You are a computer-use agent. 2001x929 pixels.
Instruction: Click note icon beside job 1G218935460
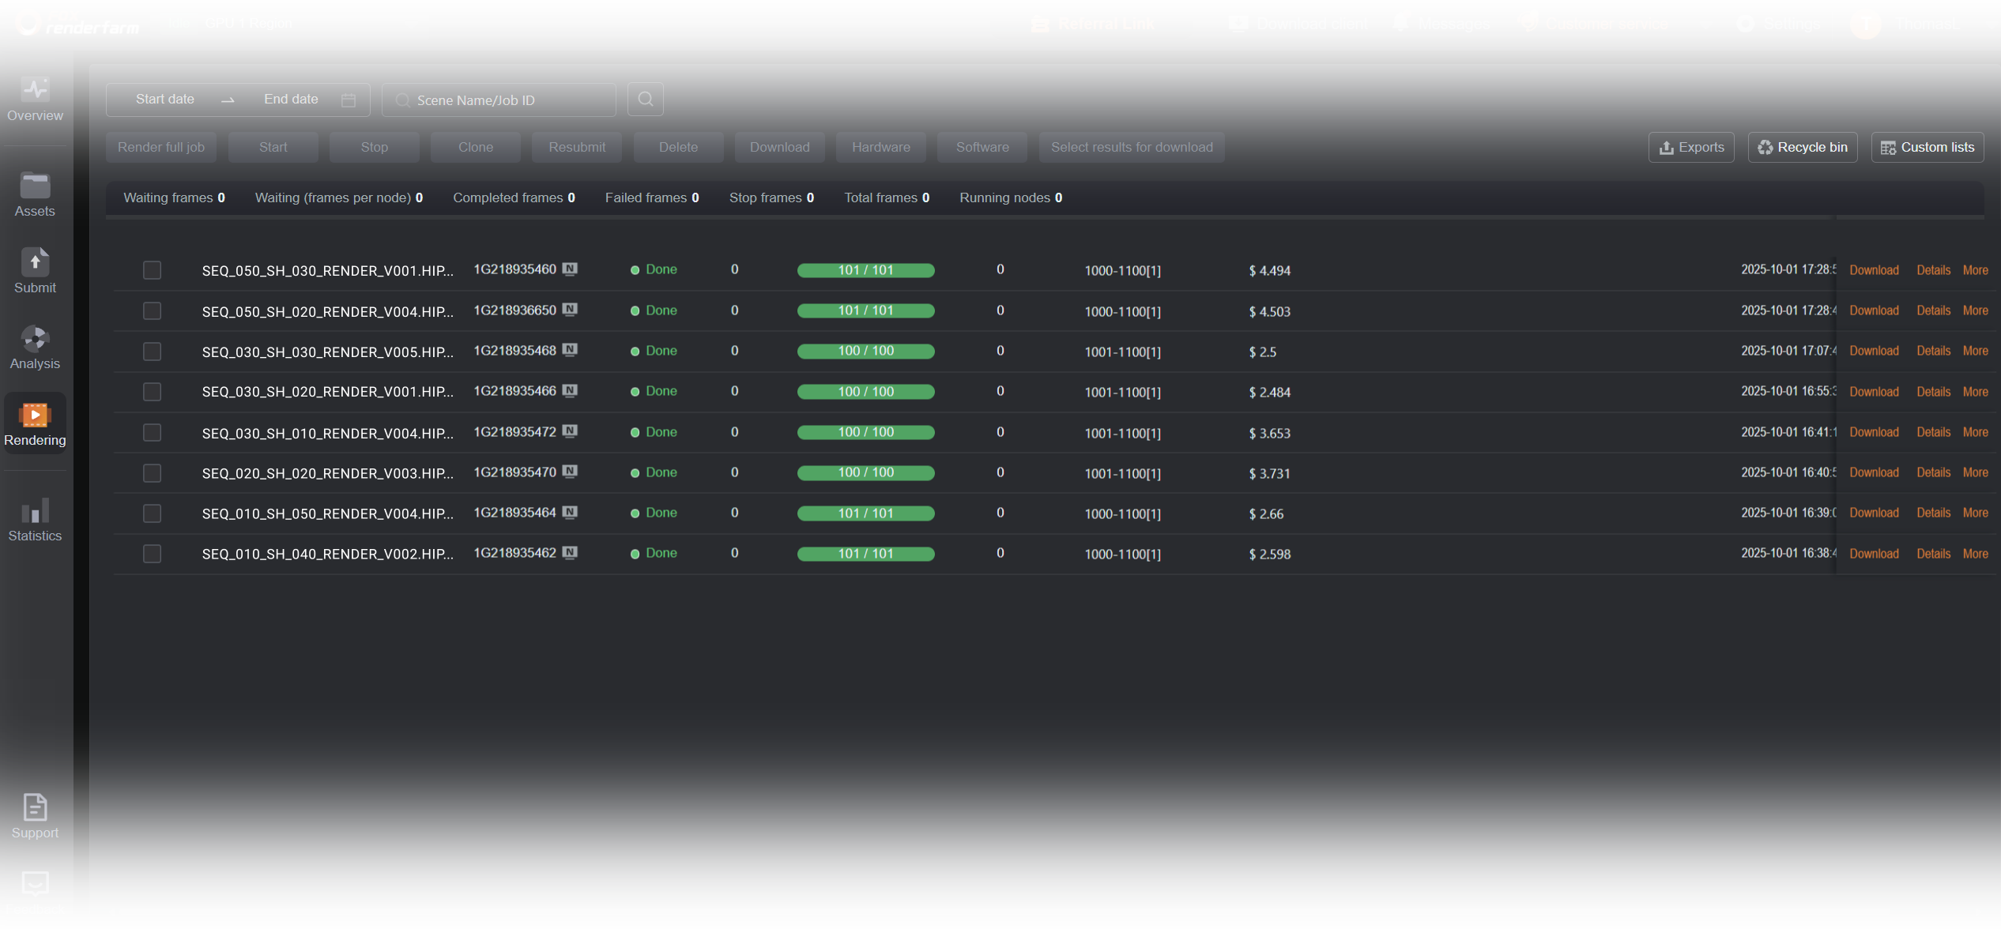coord(570,269)
